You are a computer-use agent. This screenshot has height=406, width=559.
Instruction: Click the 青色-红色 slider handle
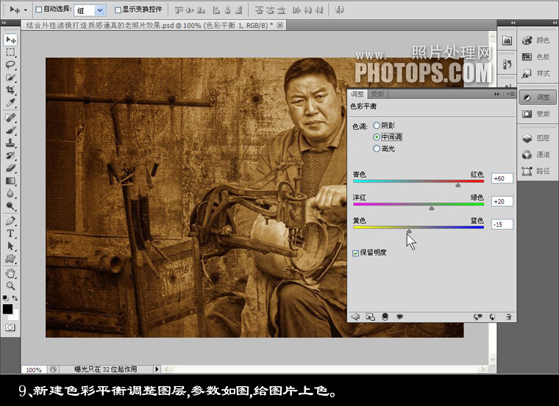[x=457, y=185]
